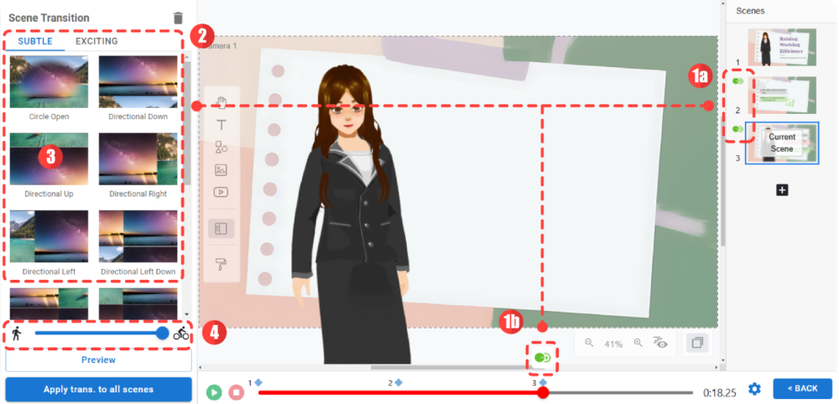Zoom in the canvas
The image size is (839, 404).
point(638,343)
